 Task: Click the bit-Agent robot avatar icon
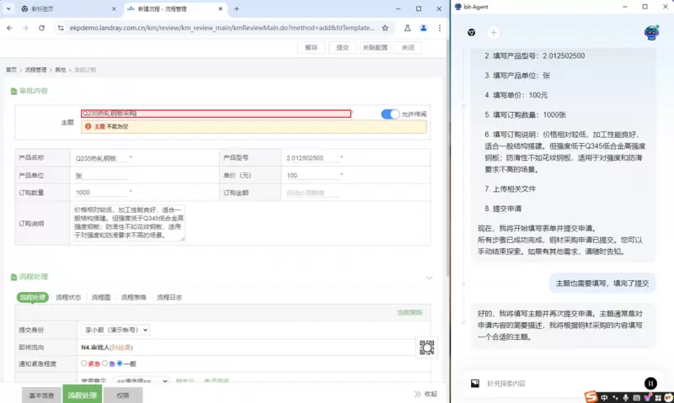tap(651, 33)
